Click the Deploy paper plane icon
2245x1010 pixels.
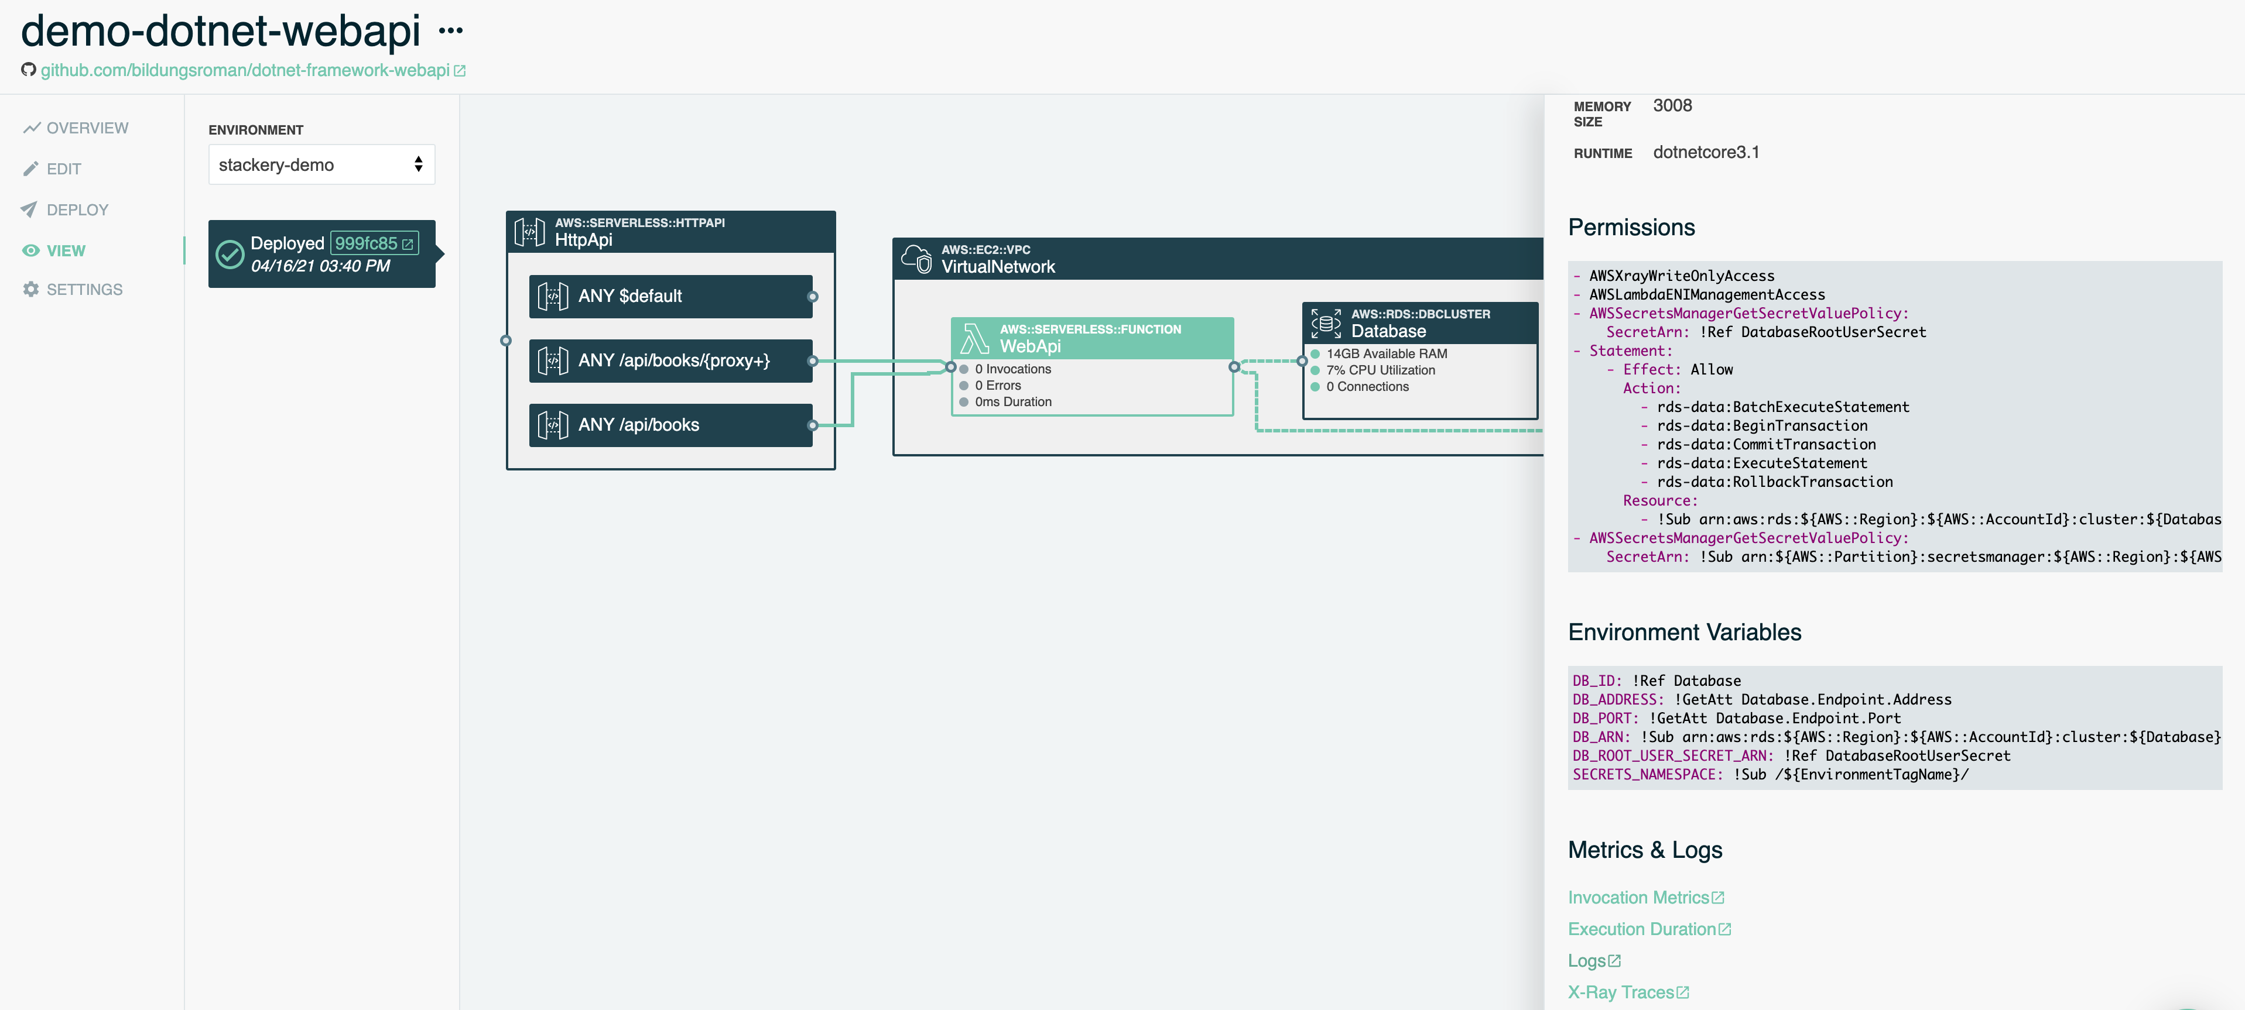click(30, 210)
